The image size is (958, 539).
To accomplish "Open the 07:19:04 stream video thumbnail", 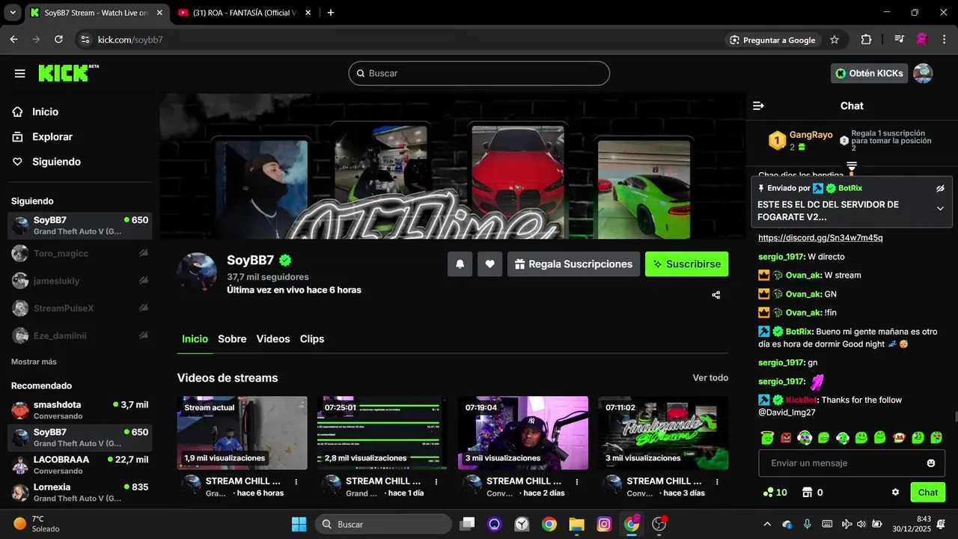I will (523, 433).
